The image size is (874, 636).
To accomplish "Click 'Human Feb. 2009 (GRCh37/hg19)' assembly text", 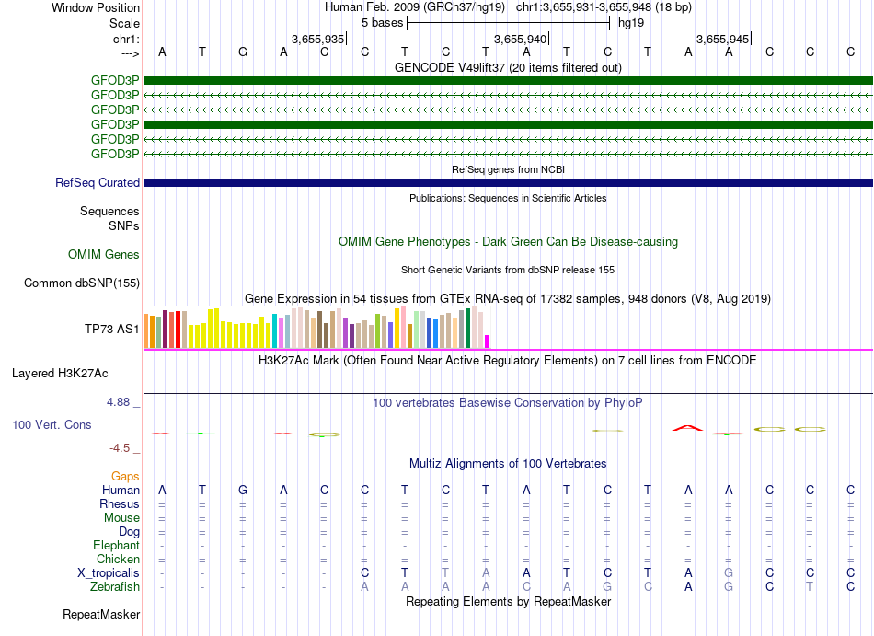I will [x=415, y=7].
